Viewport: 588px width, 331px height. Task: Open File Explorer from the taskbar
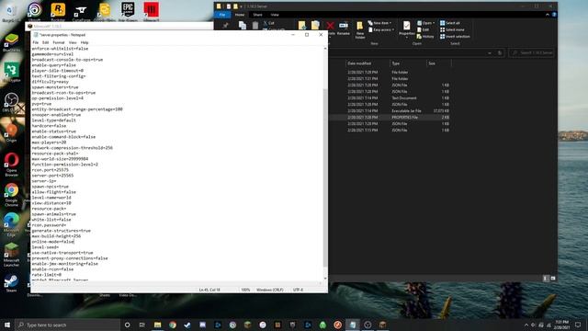(157, 325)
